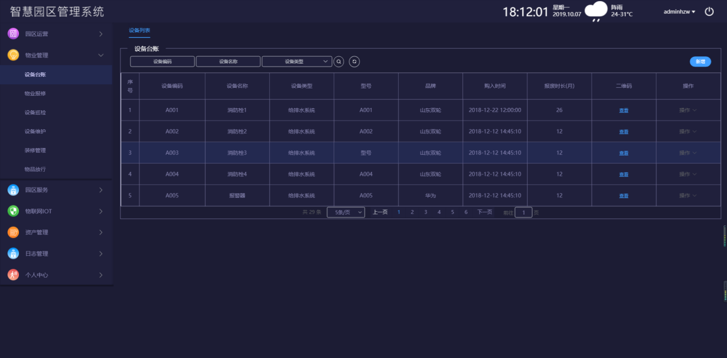Switch to the 设备列表 tab
This screenshot has width=727, height=358.
(139, 30)
